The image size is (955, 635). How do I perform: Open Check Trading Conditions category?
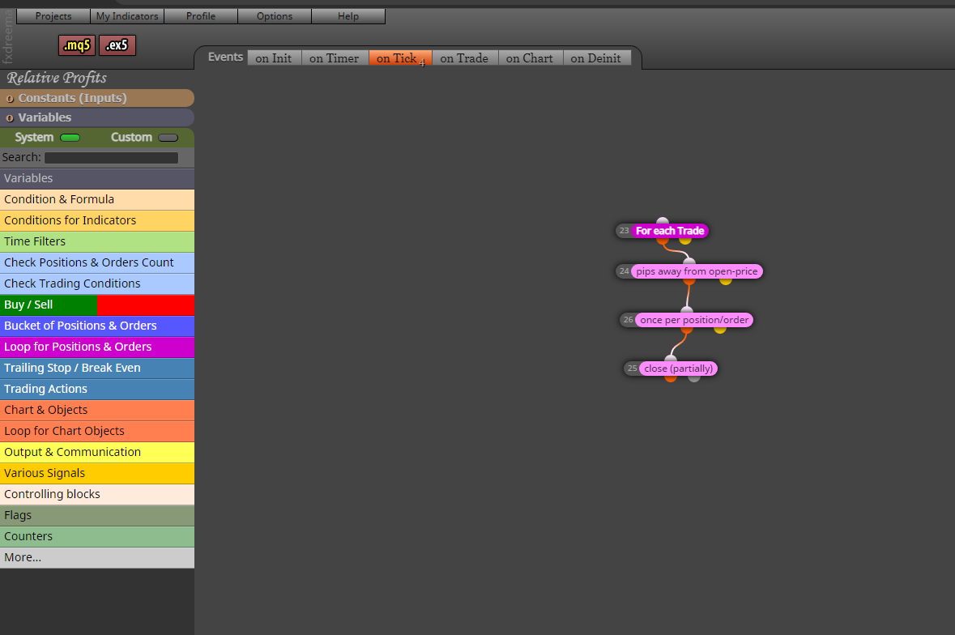coord(97,283)
